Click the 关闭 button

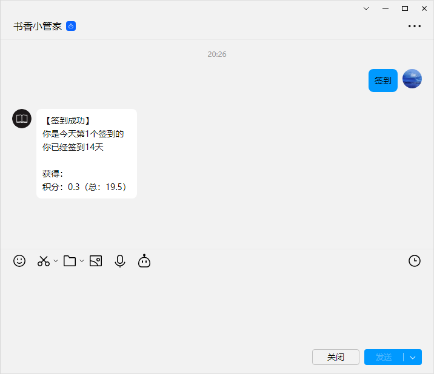point(336,357)
